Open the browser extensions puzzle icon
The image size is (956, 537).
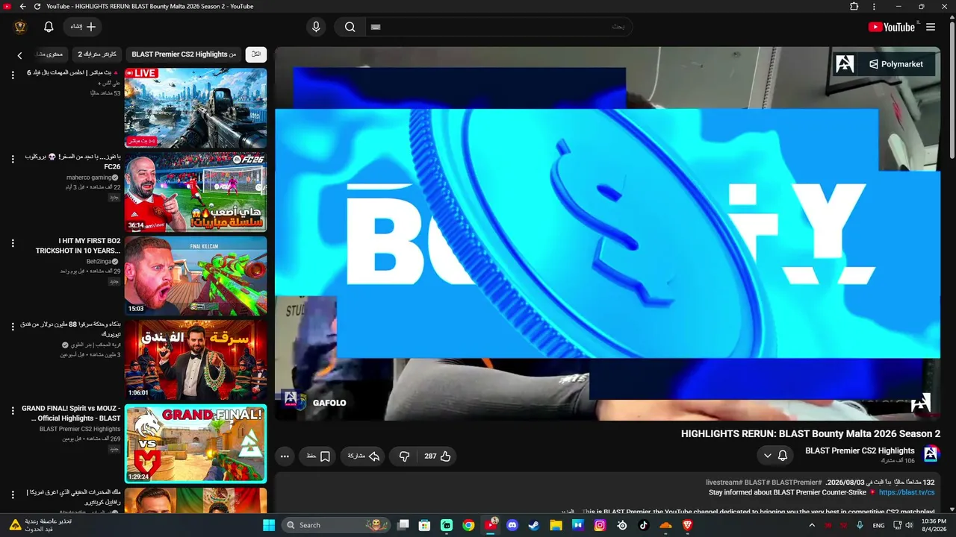pos(854,7)
